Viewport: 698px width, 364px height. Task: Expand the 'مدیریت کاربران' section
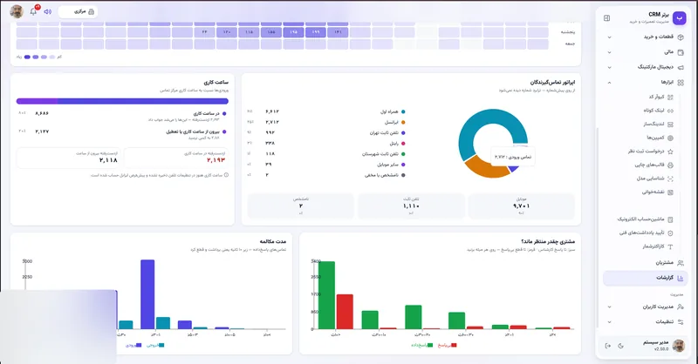(646, 307)
